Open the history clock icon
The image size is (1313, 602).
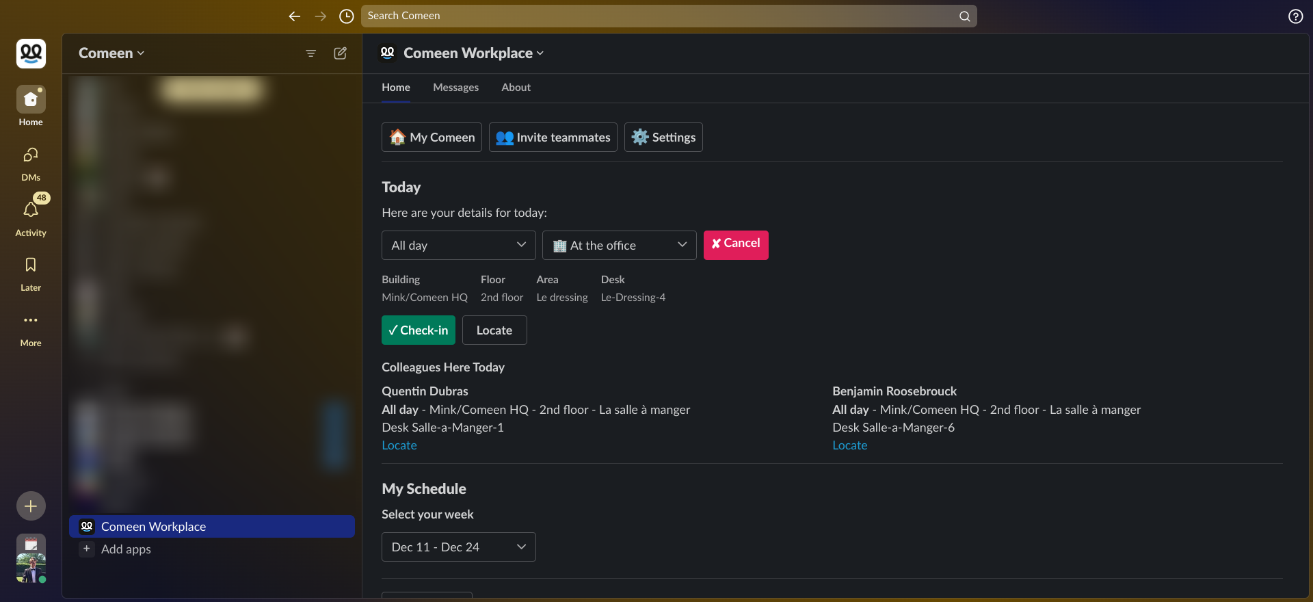tap(347, 16)
